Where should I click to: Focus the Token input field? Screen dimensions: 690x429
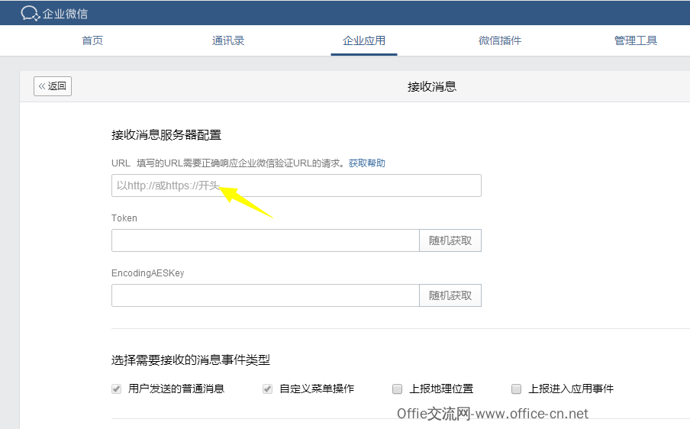coord(266,240)
